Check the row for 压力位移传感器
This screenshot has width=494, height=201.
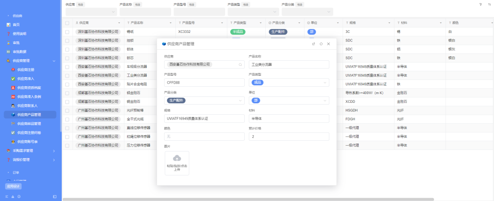67,145
